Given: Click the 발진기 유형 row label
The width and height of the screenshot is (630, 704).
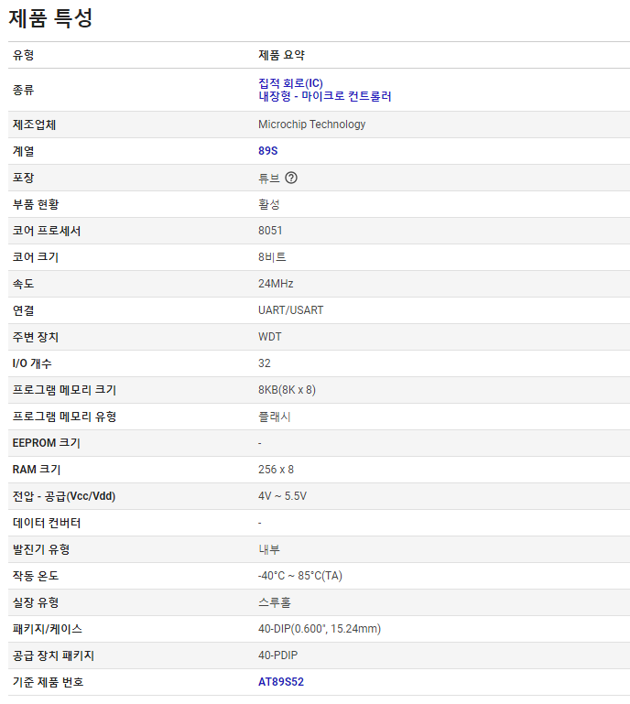Looking at the screenshot, I should point(41,549).
